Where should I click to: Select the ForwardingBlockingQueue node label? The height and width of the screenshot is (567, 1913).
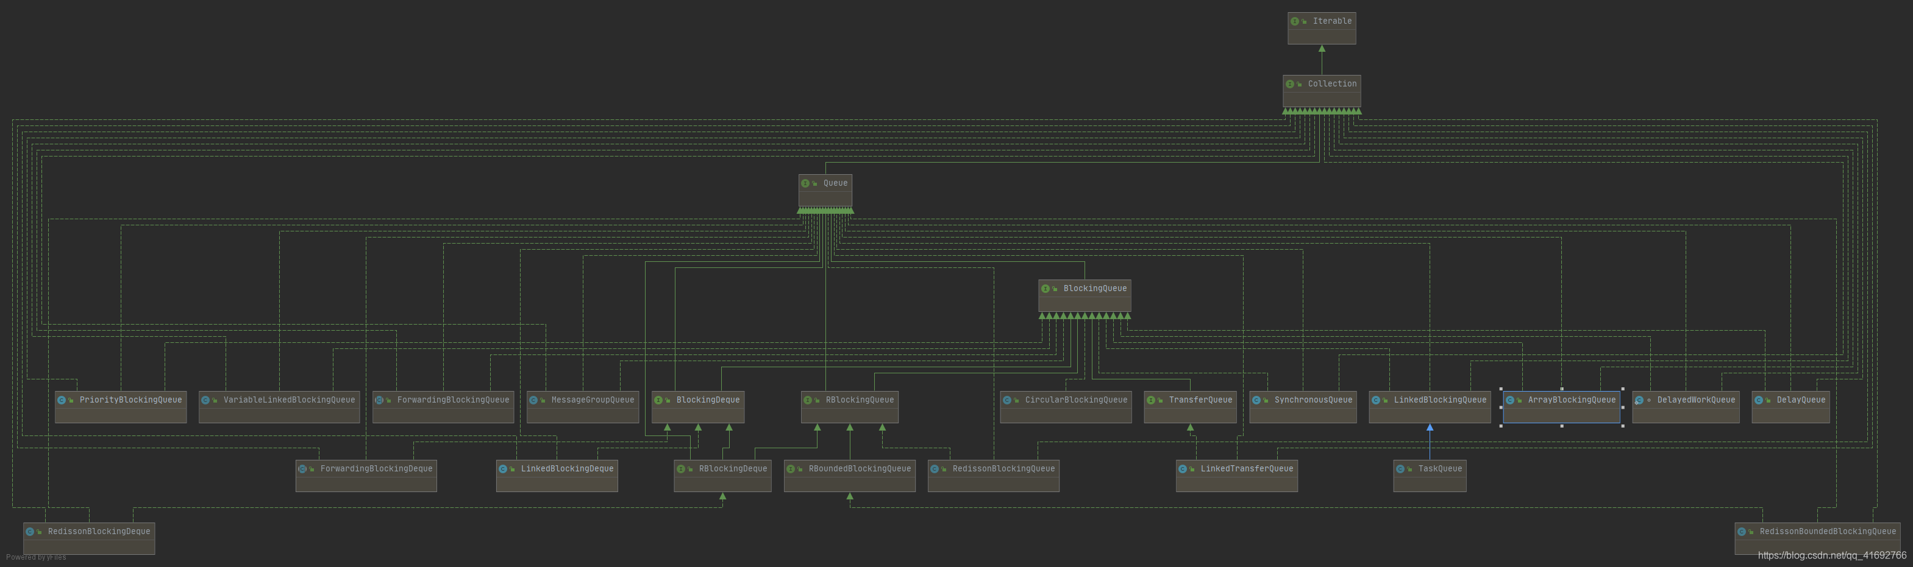click(x=453, y=400)
